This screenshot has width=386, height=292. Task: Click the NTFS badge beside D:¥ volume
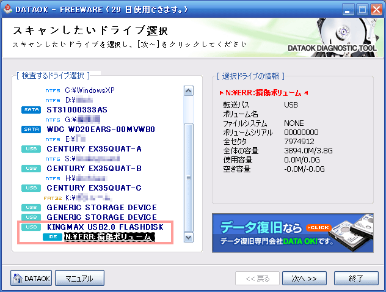53,100
